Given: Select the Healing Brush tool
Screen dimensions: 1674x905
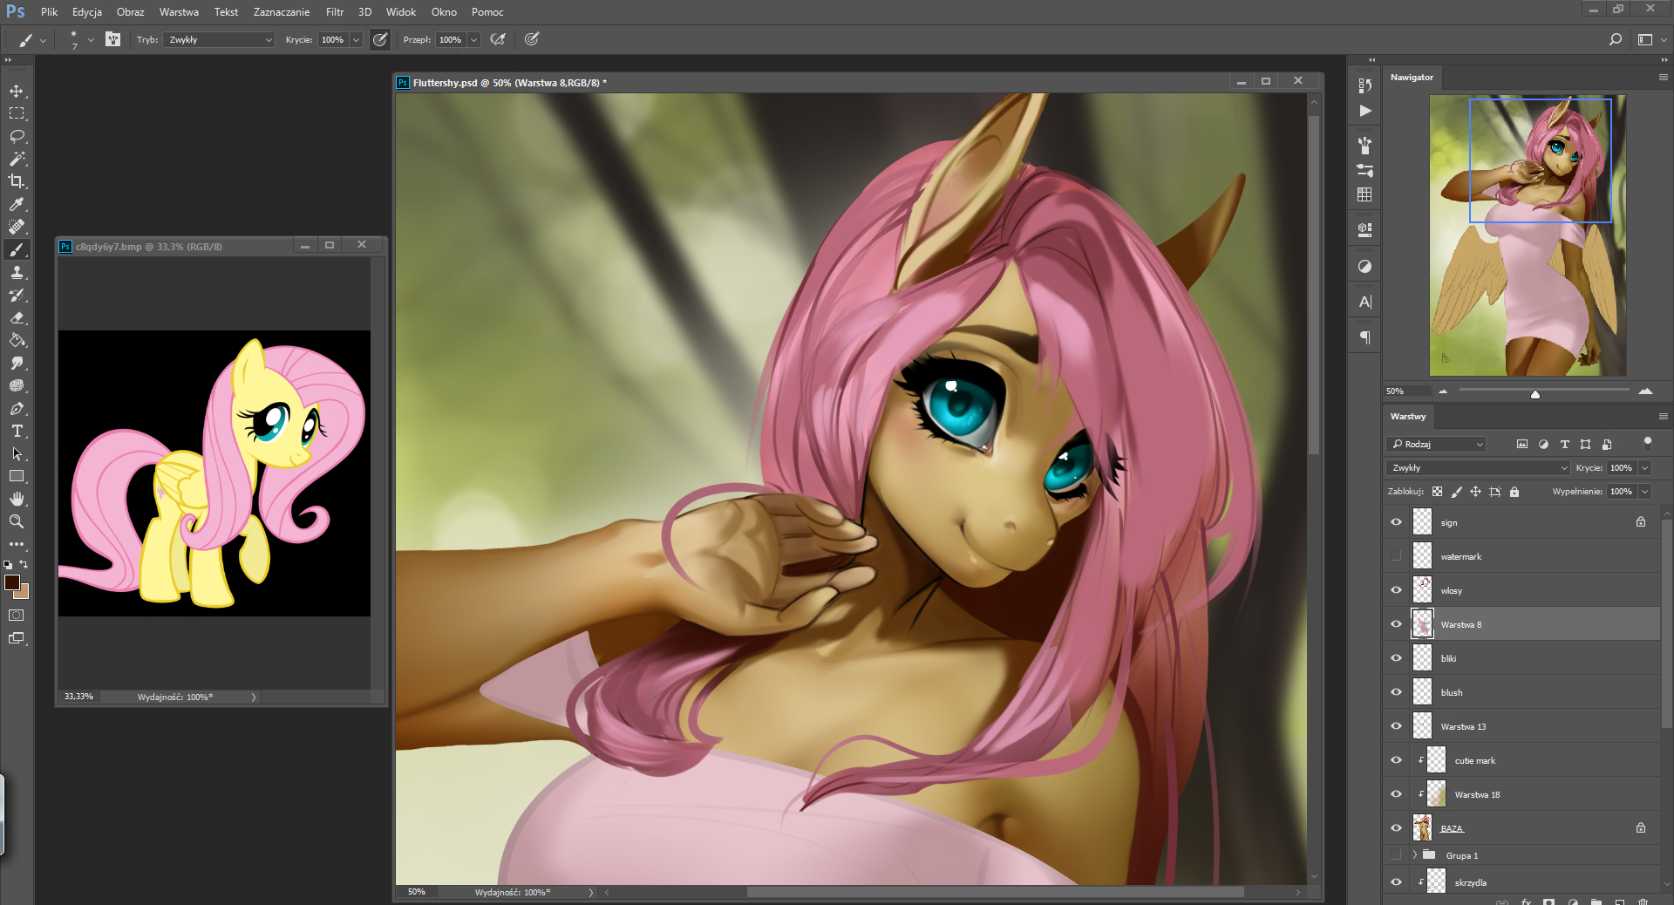Looking at the screenshot, I should click(x=17, y=227).
